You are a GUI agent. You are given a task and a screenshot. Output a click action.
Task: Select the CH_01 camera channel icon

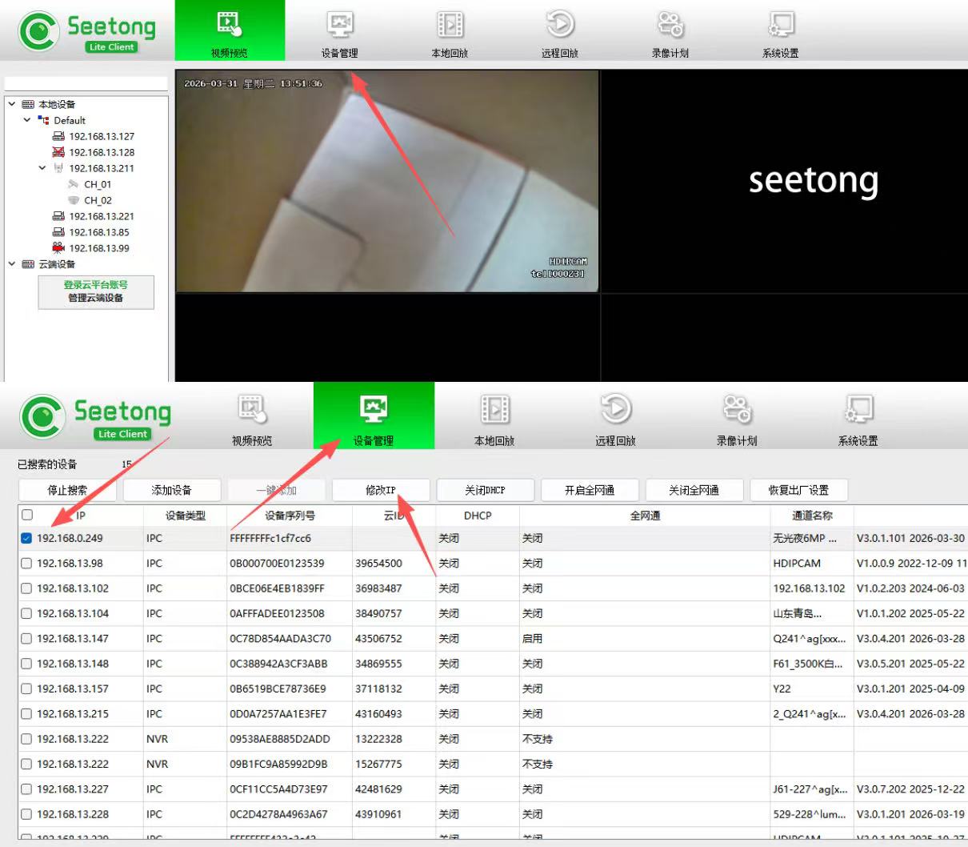[x=74, y=184]
